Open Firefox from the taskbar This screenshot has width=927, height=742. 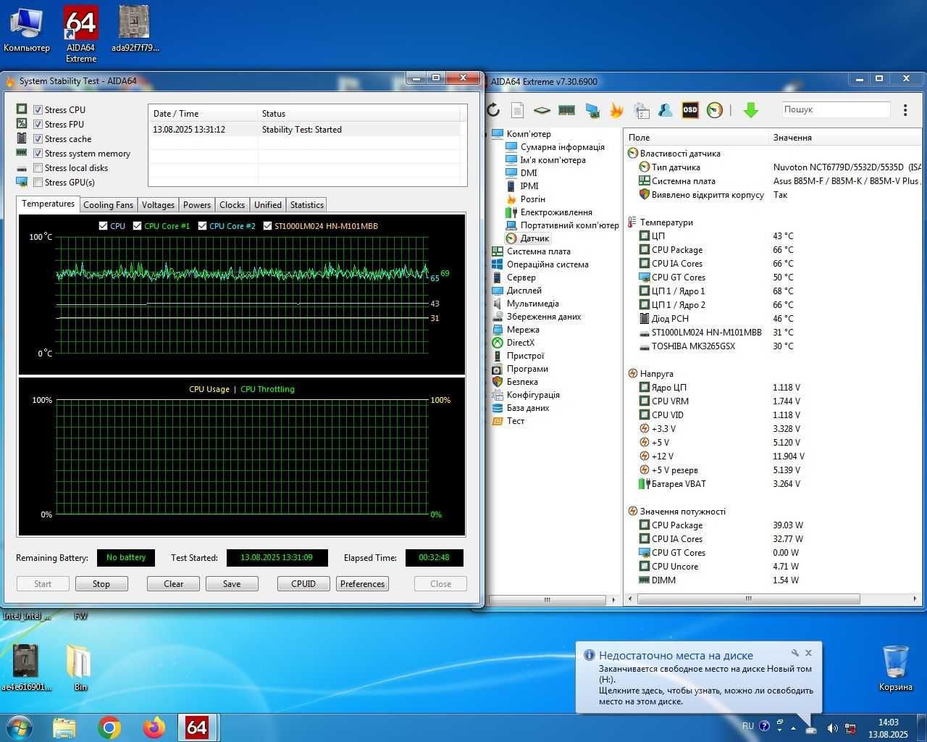pyautogui.click(x=154, y=728)
